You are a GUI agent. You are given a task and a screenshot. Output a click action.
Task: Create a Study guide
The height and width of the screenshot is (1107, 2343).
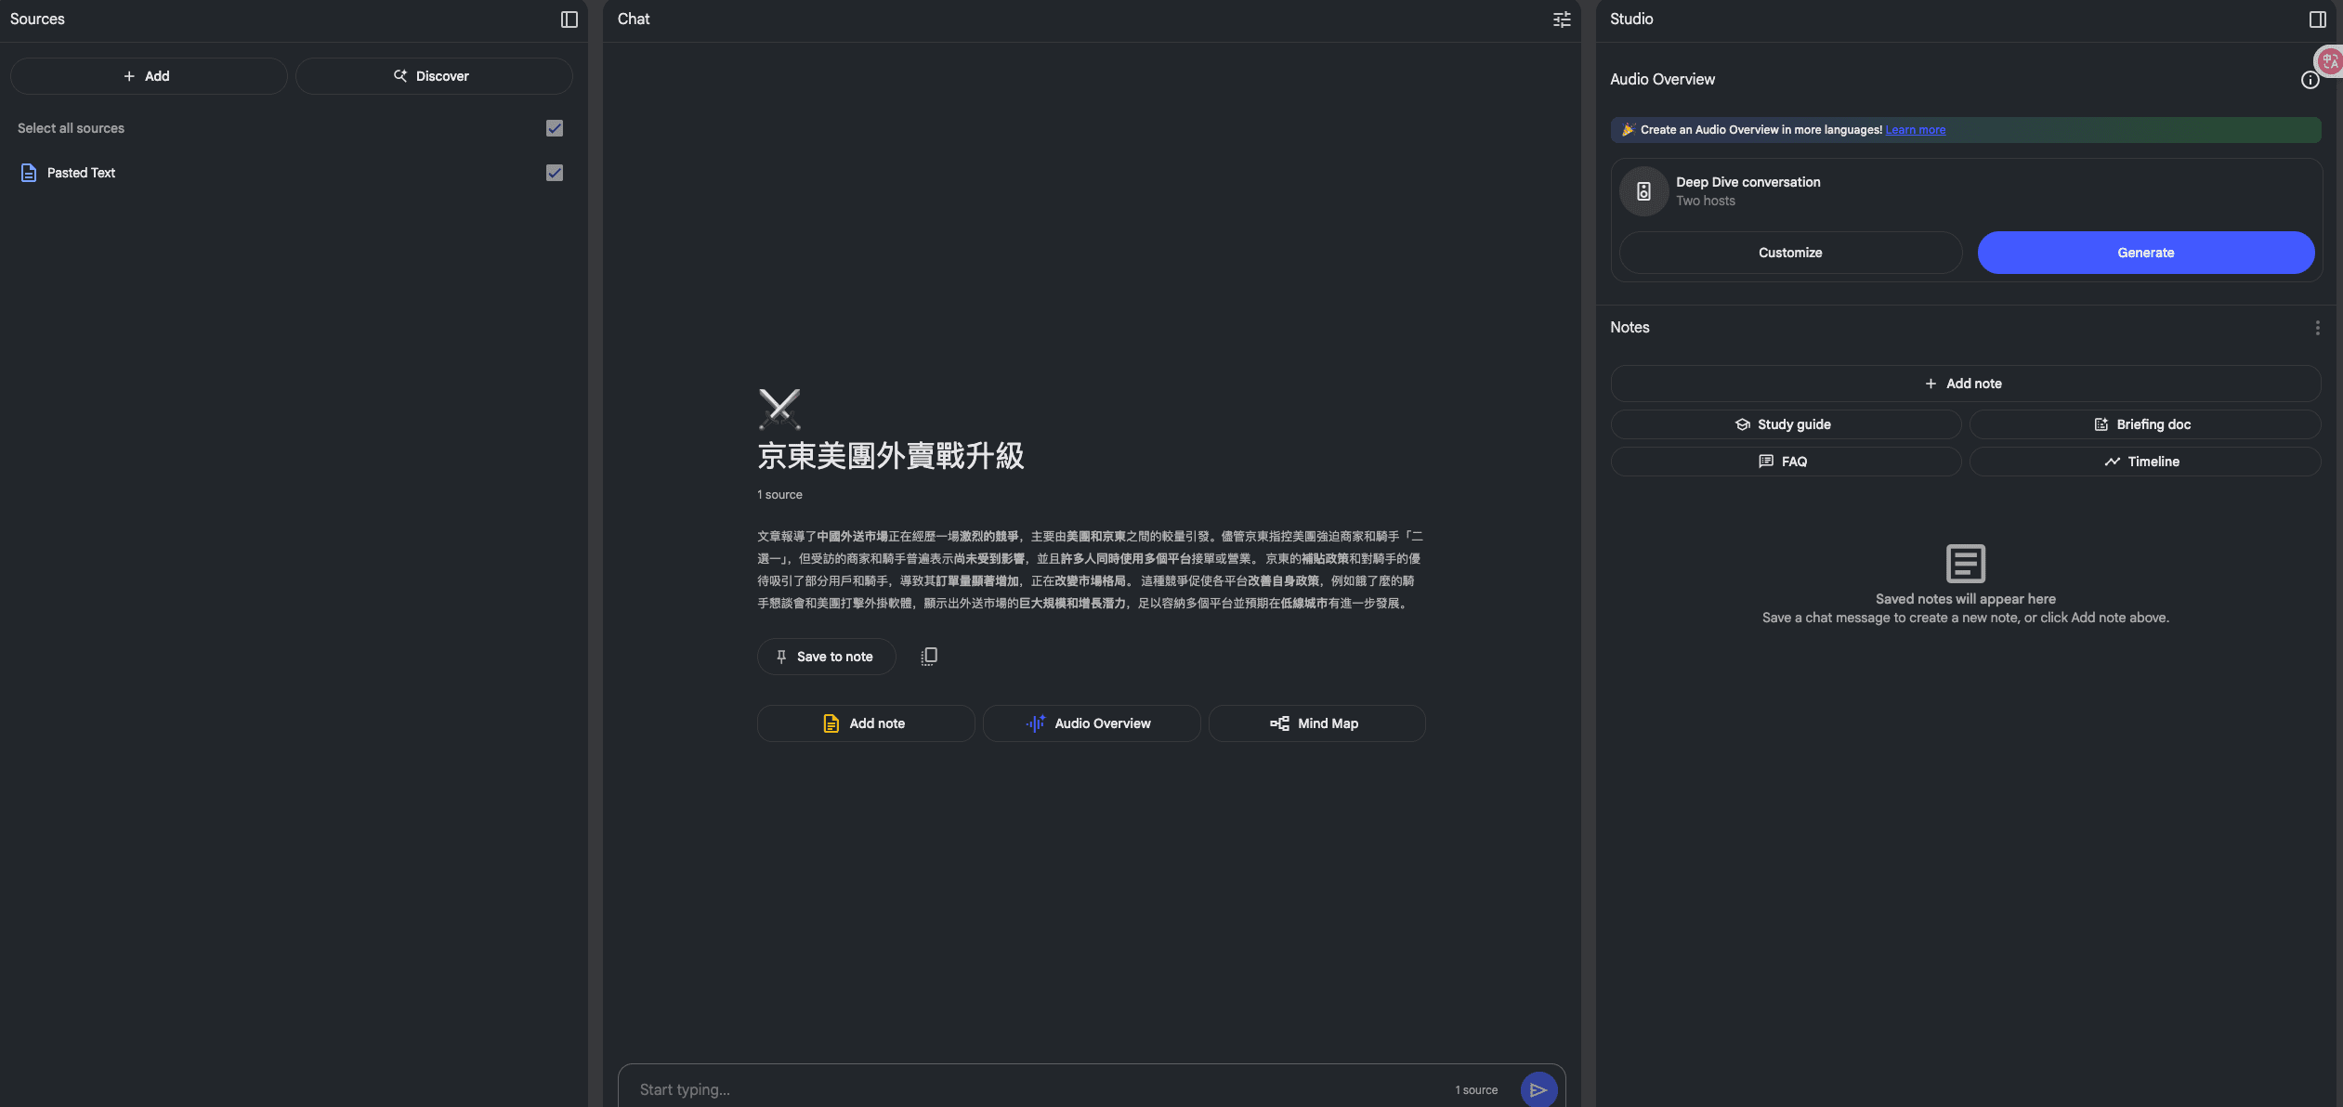point(1786,424)
